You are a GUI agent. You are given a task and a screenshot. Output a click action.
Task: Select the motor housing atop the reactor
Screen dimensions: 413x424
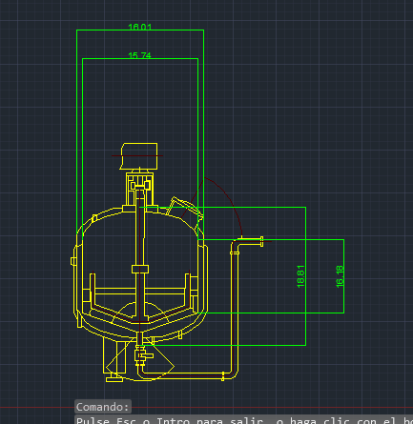(139, 156)
